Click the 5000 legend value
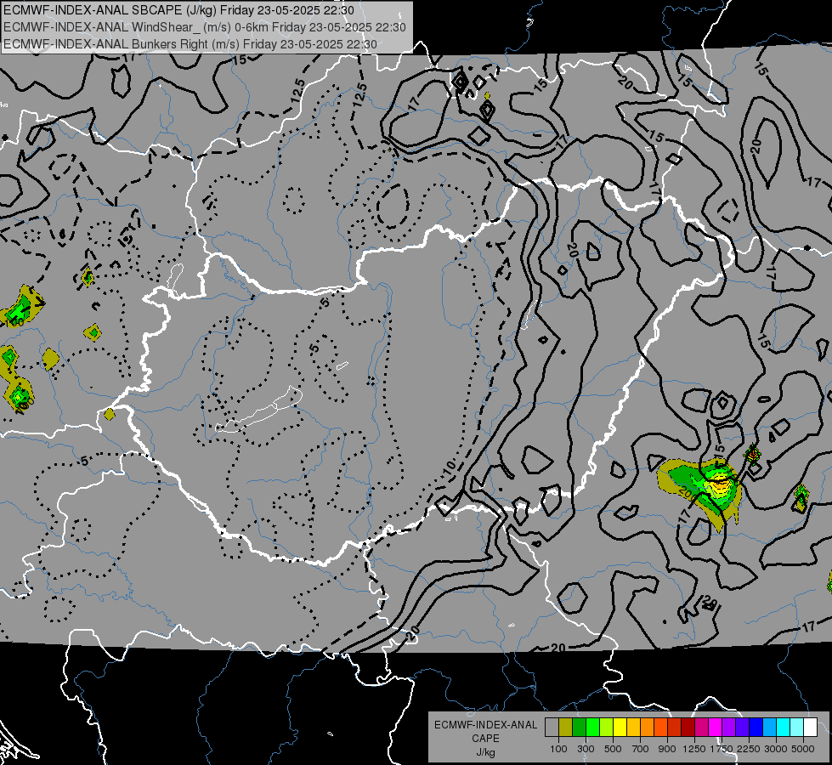Viewport: 832px width, 765px height. point(803,749)
